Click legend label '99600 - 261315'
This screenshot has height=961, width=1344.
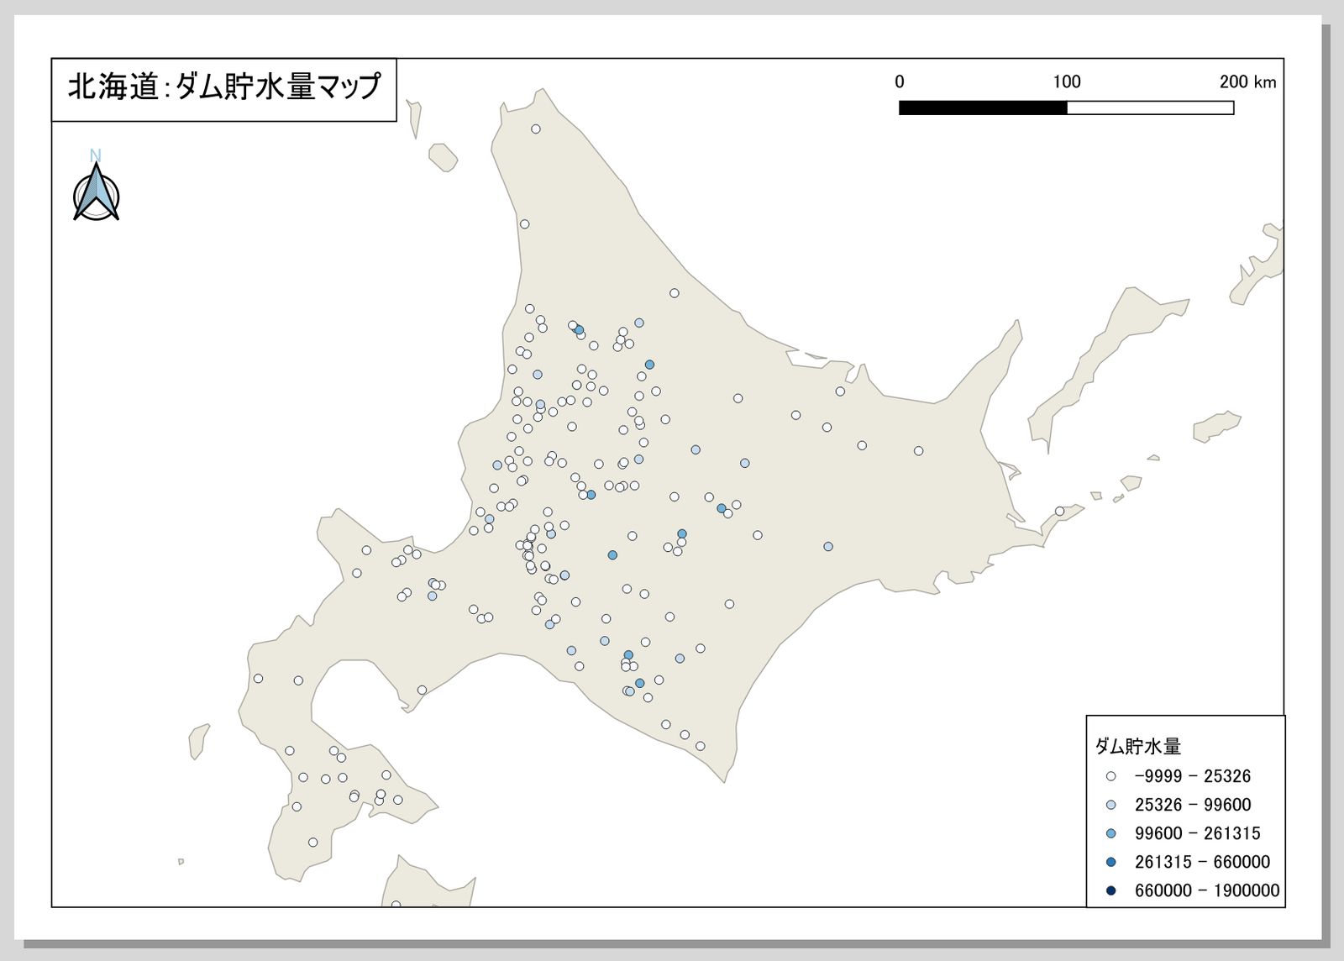pyautogui.click(x=1198, y=833)
